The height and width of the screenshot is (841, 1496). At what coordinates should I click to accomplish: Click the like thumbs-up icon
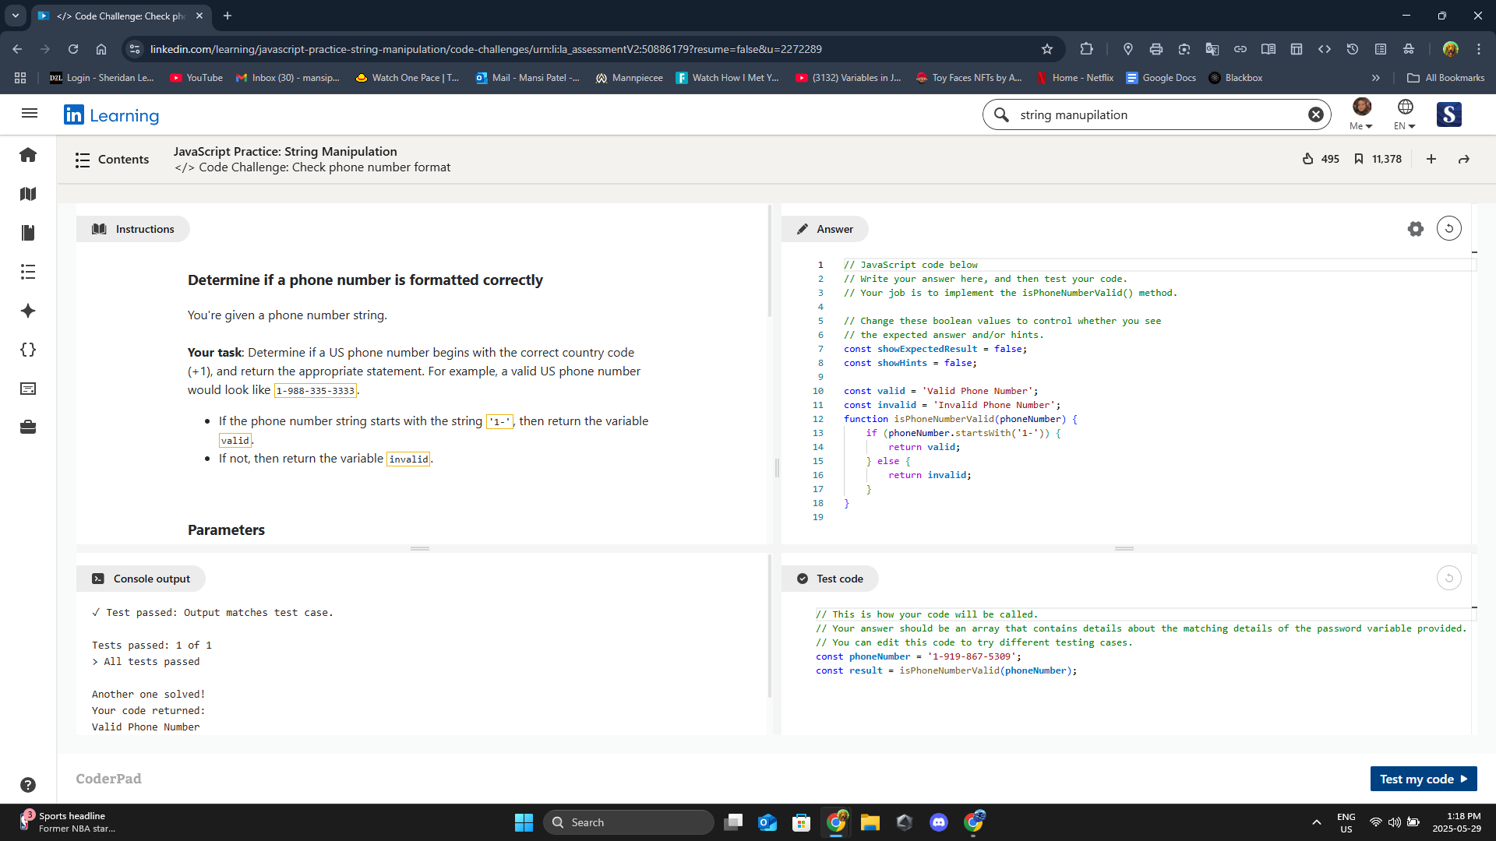point(1308,159)
